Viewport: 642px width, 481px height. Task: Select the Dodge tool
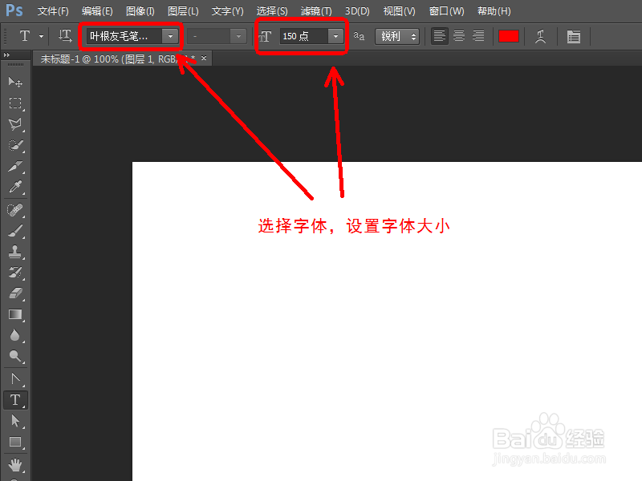click(15, 356)
